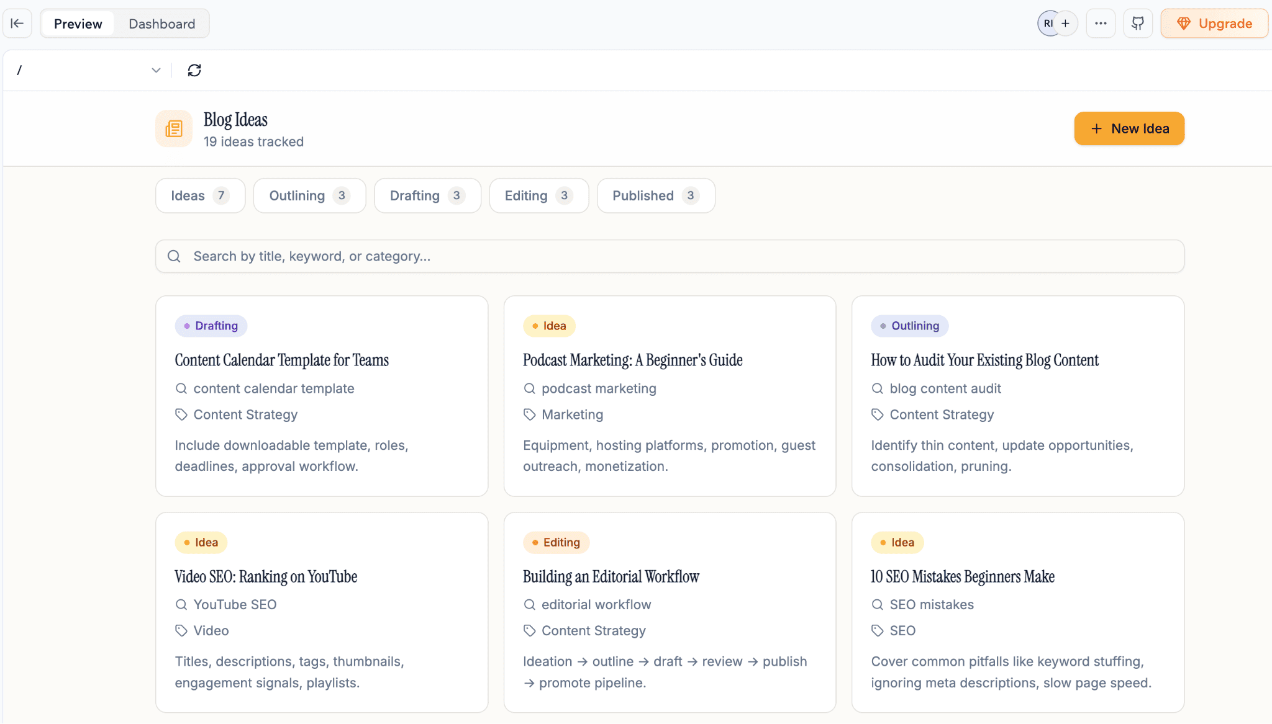Click the Outlining status badge
The width and height of the screenshot is (1272, 724).
click(x=909, y=326)
